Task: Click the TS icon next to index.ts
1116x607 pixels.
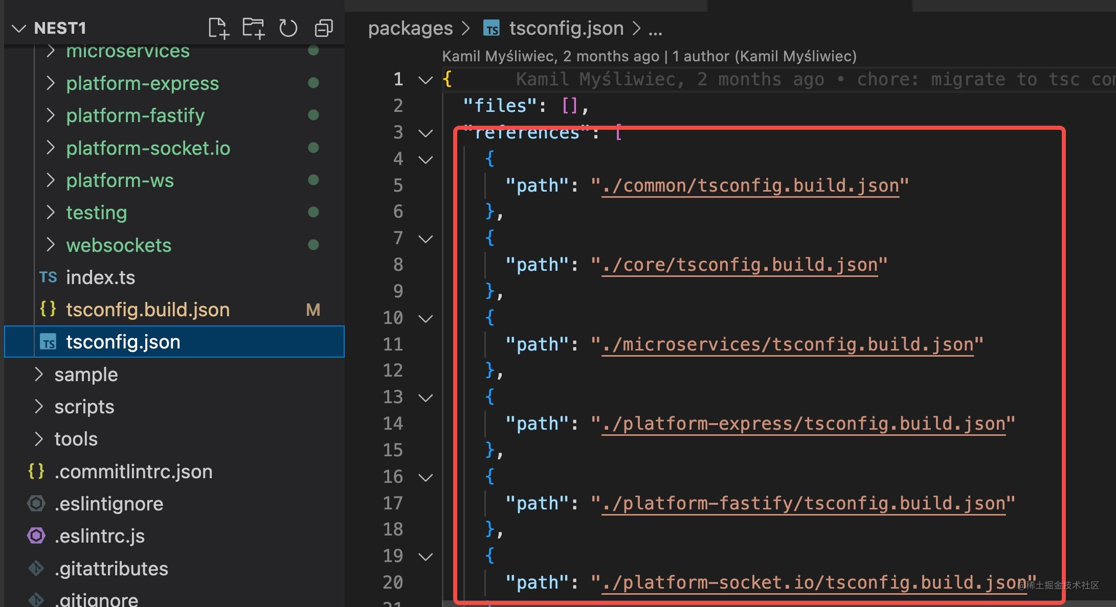Action: tap(48, 277)
